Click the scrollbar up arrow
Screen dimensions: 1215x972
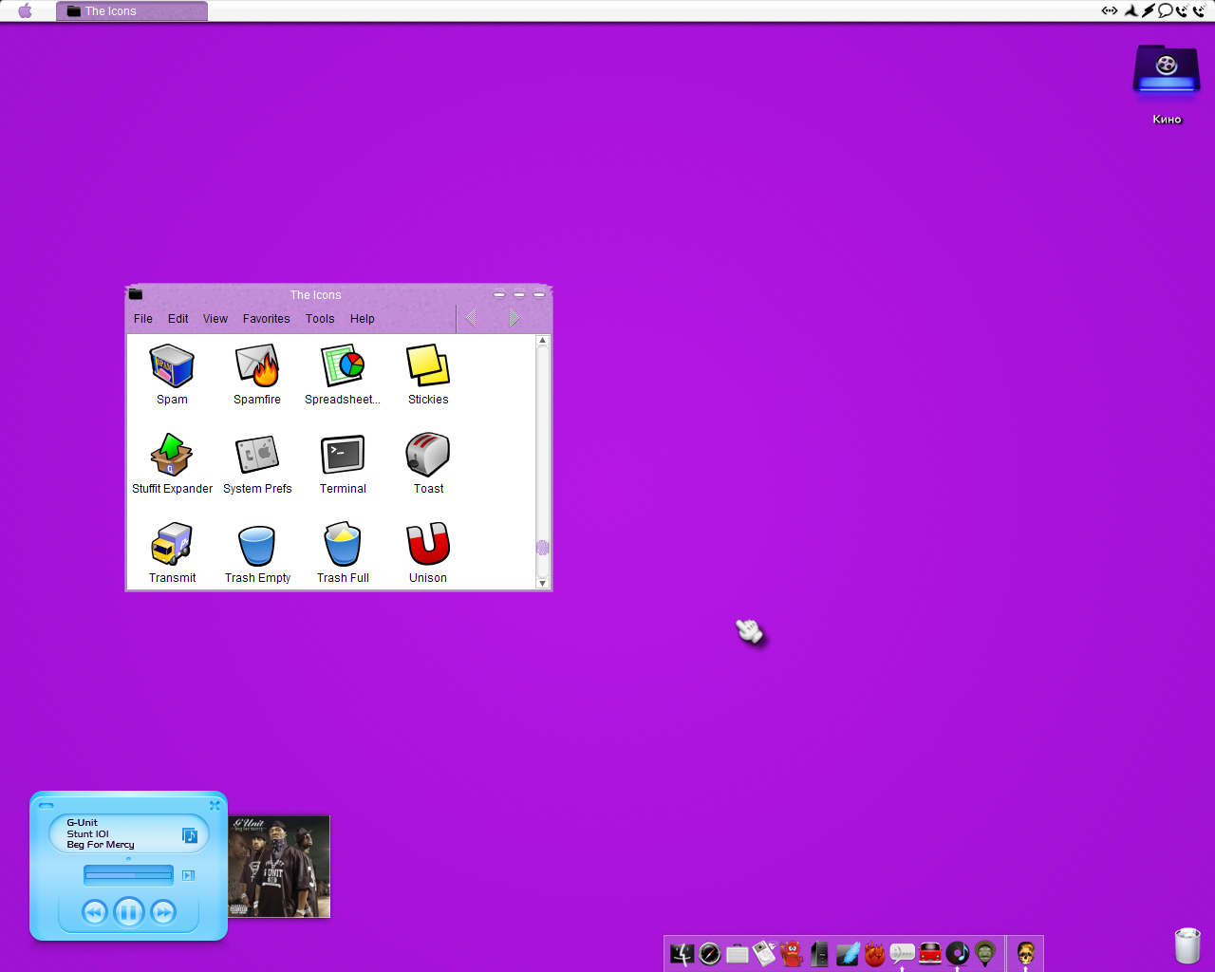[543, 340]
